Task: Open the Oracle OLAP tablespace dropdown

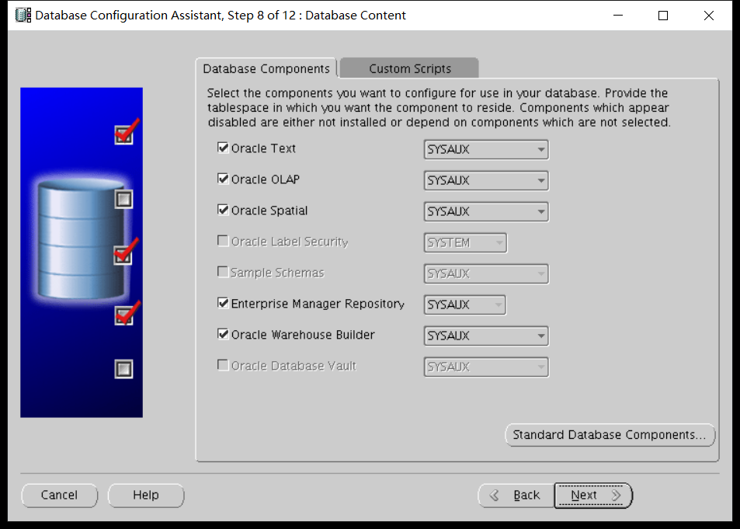Action: (x=486, y=180)
